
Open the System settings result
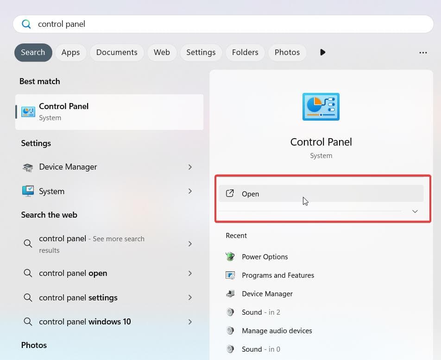pyautogui.click(x=109, y=191)
